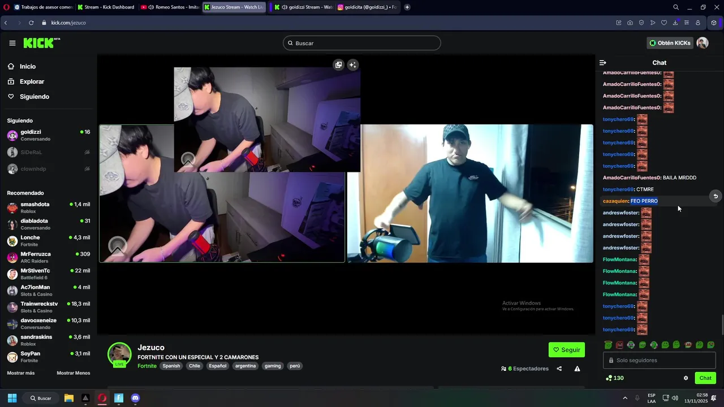Click the Obtén KICKs button
724x407 pixels.
coord(670,43)
